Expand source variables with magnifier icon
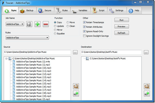 click(76, 86)
